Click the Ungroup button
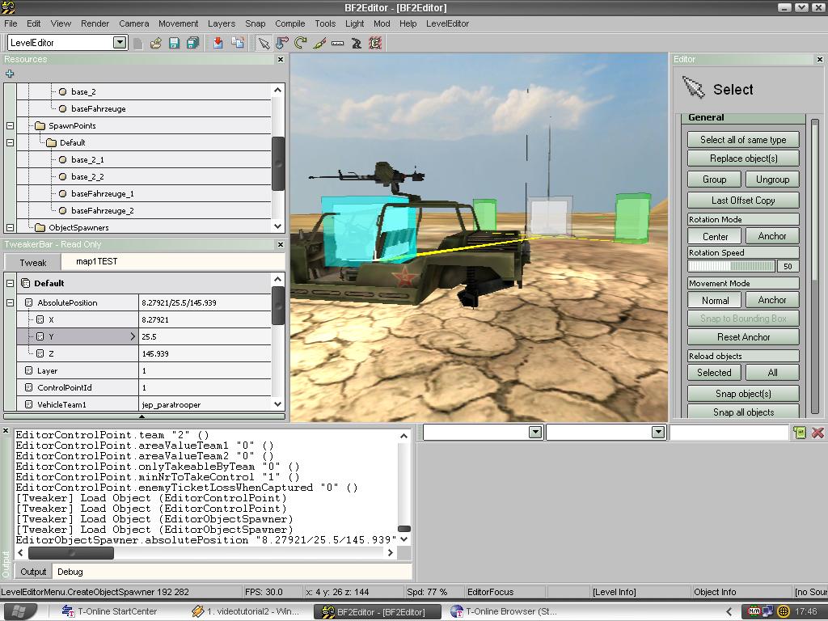 coord(772,180)
